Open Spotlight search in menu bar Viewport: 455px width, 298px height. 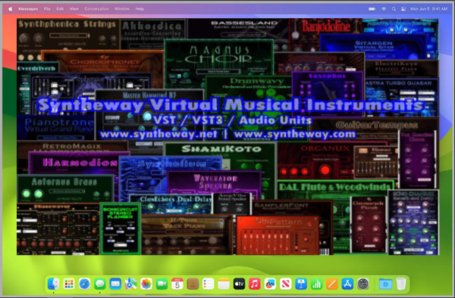(x=394, y=9)
